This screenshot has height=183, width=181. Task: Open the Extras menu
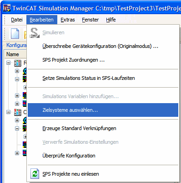coord(68,20)
